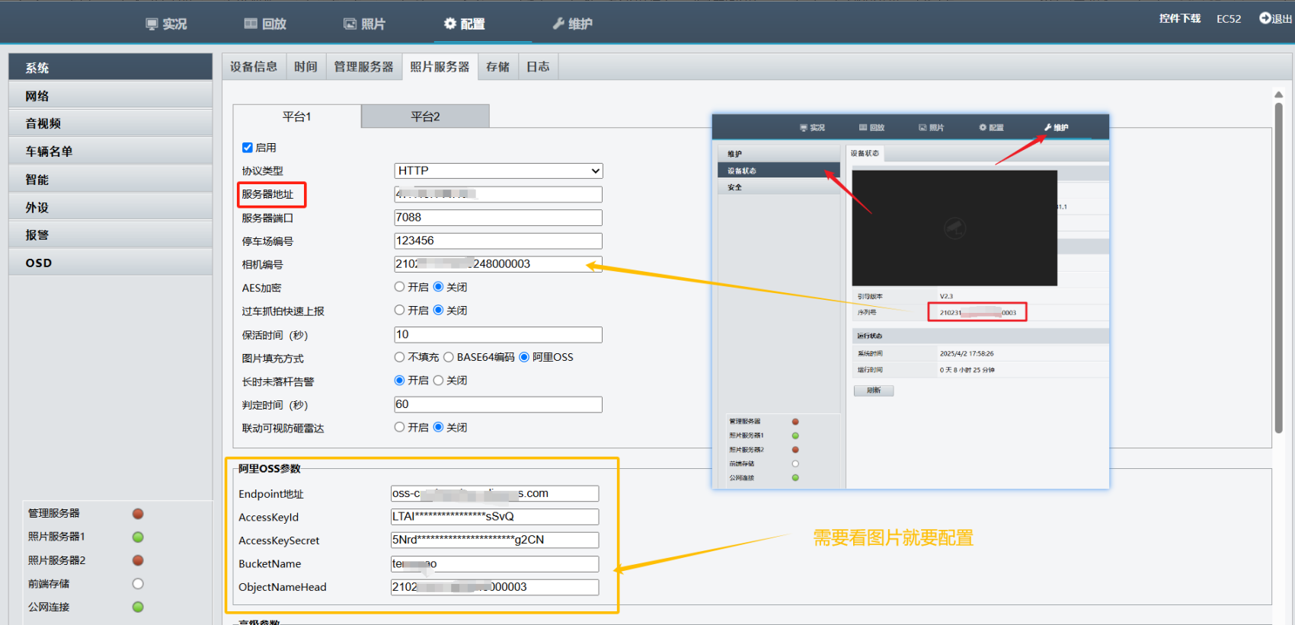Set 联动可视防砸雷达 to 开启

[x=399, y=428]
